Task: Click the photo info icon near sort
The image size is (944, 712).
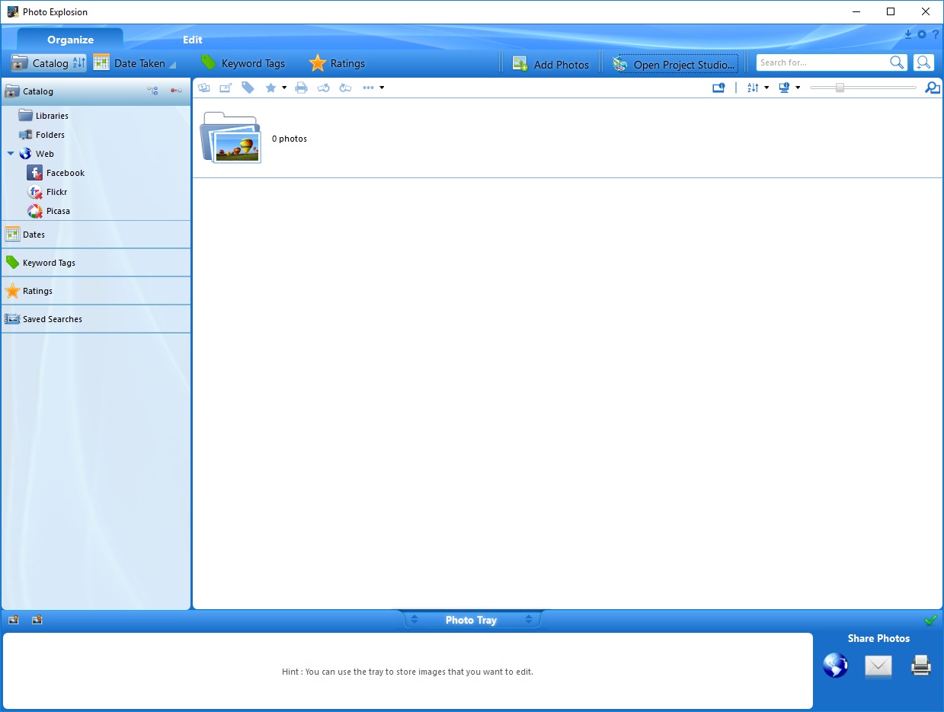Action: click(x=718, y=88)
